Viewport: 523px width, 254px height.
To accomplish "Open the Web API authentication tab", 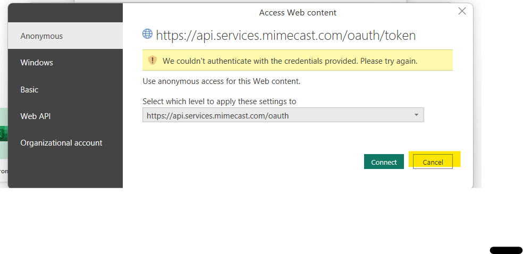I will [x=36, y=116].
